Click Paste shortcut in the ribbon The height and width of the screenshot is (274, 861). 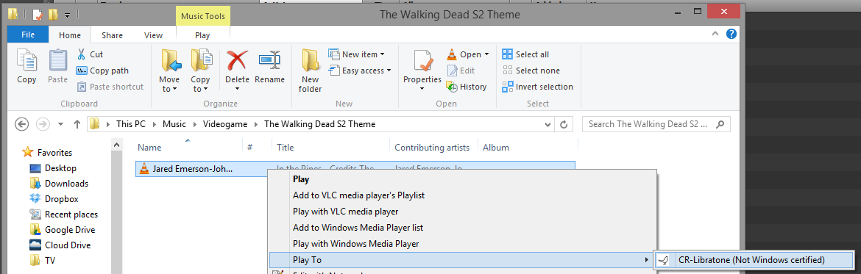point(110,87)
